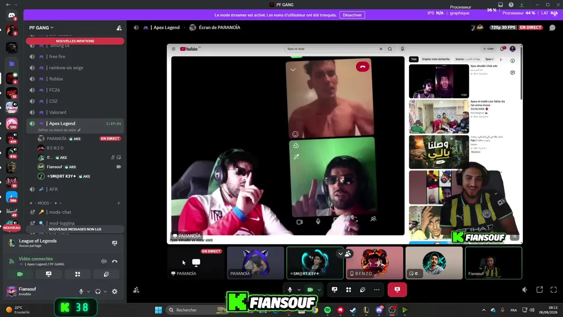Viewport: 563px width, 317px height.
Task: Open Discord direct messages home icon
Action: [x=11, y=15]
